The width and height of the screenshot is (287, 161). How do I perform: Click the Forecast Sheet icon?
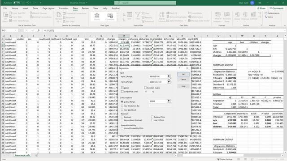(227, 15)
